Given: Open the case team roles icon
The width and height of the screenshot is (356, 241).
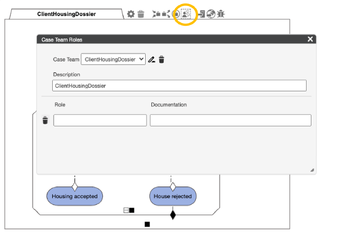Looking at the screenshot, I should click(186, 14).
